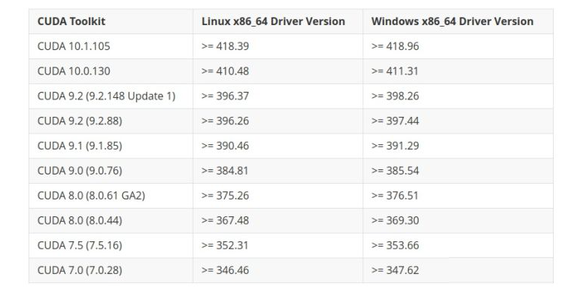Screen dimensions: 575x302
Task: Click the Linux driver value >= 410.48
Action: tap(225, 71)
